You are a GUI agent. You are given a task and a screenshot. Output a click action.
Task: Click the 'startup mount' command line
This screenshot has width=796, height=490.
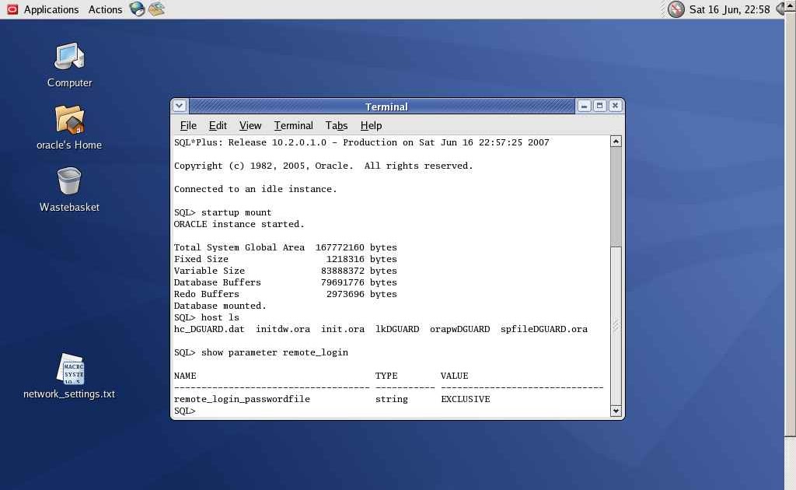tap(223, 212)
